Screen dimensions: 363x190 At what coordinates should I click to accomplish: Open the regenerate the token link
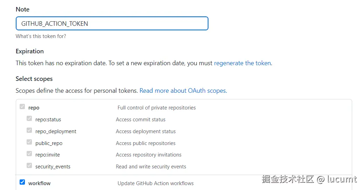pos(242,63)
